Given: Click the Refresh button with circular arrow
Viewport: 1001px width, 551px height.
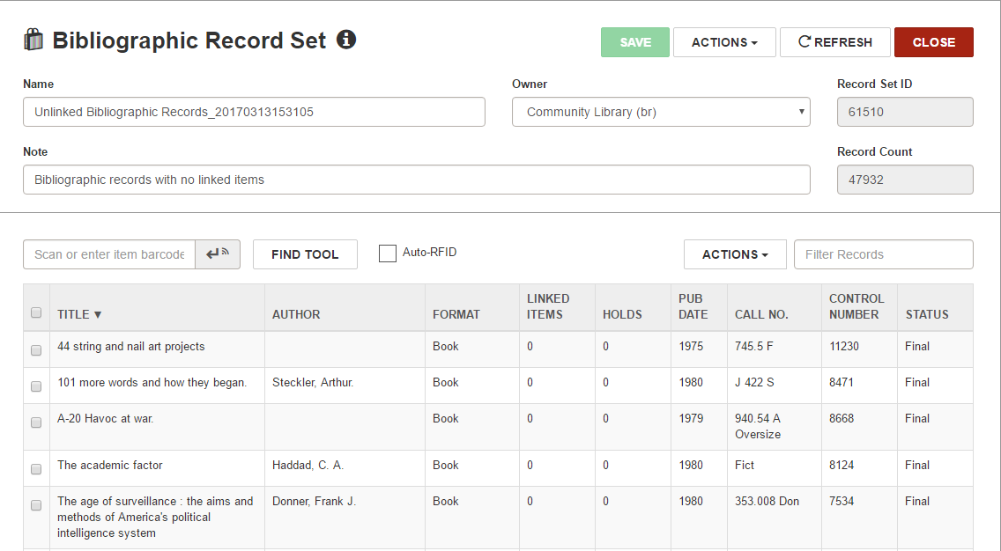Looking at the screenshot, I should point(834,42).
